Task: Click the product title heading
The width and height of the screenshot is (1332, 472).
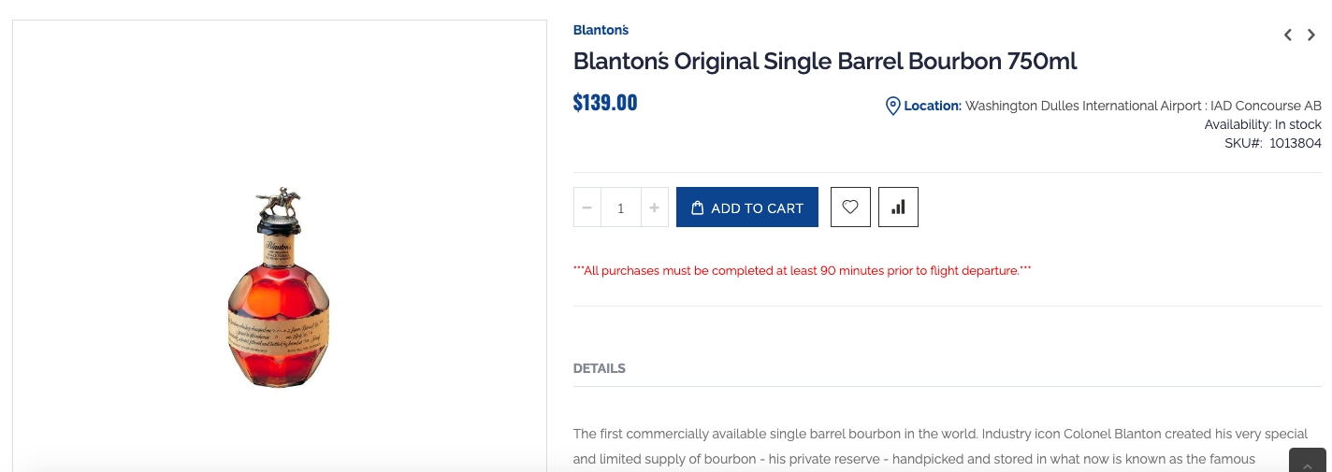Action: pos(824,62)
